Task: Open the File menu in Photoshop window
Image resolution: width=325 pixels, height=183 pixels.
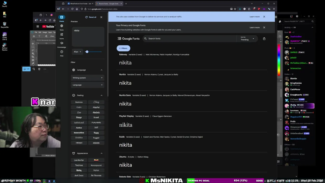Action: click(36, 32)
